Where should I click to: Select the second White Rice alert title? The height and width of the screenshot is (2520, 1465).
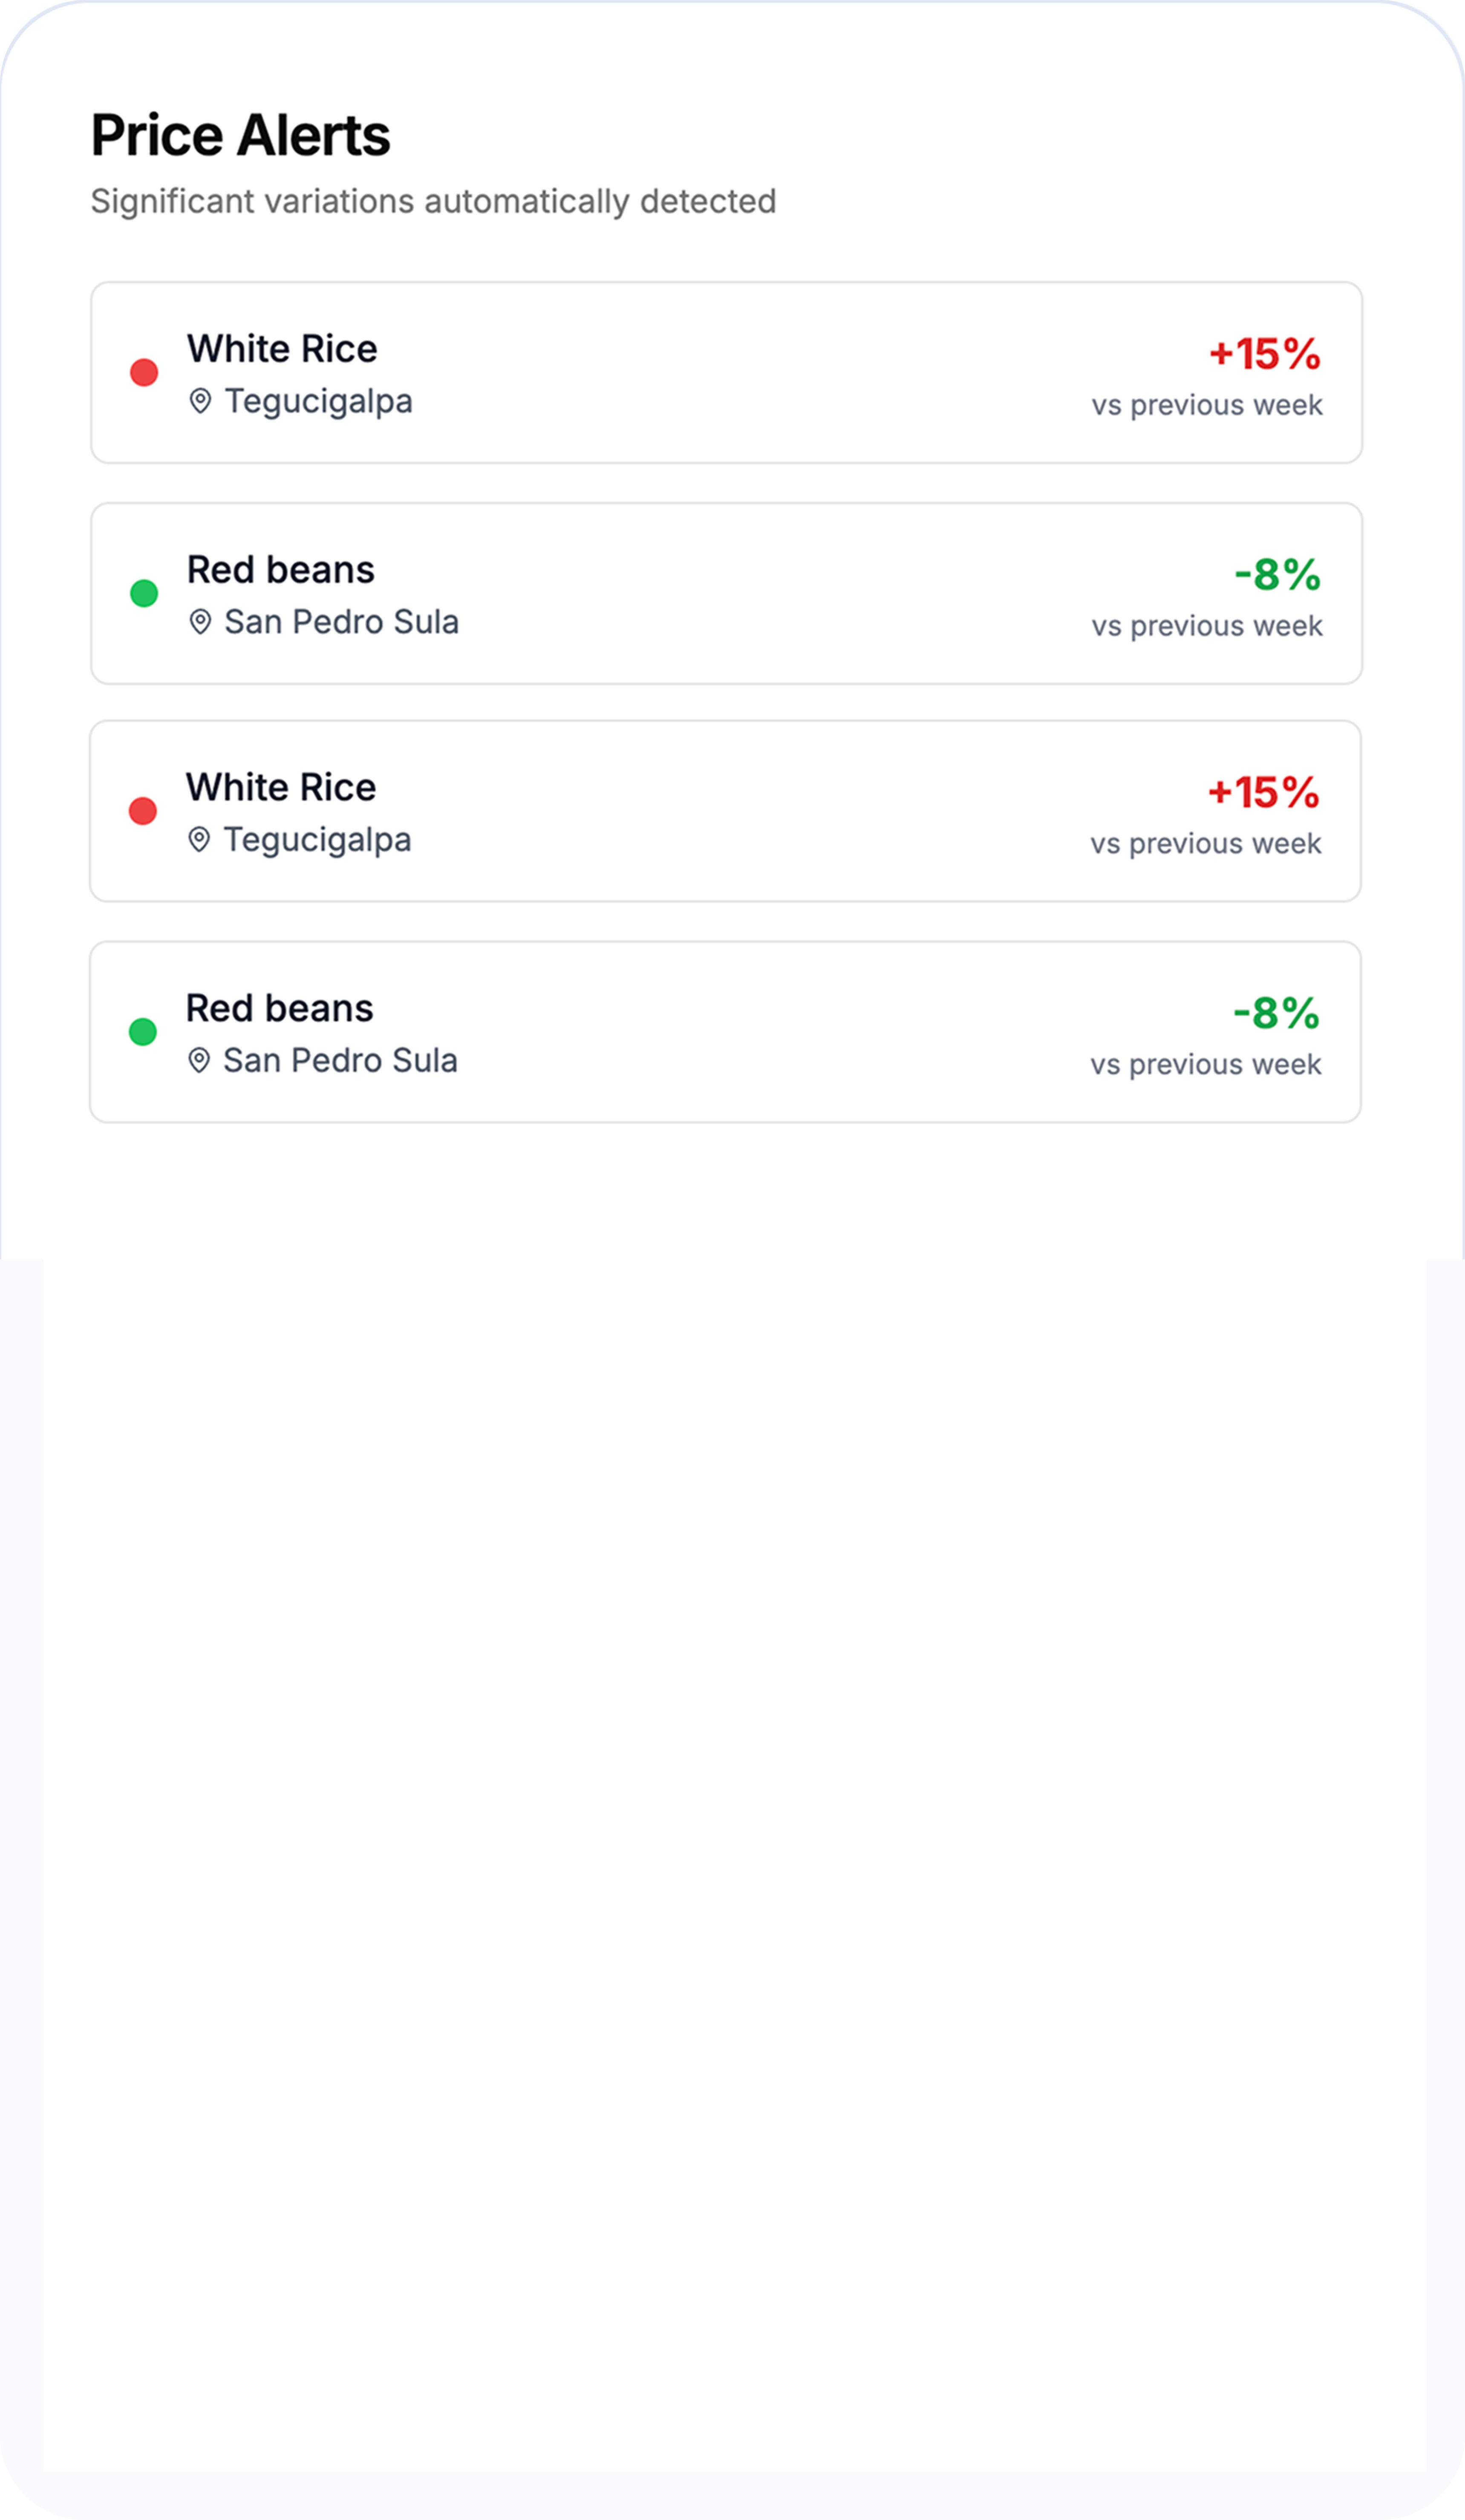(281, 788)
